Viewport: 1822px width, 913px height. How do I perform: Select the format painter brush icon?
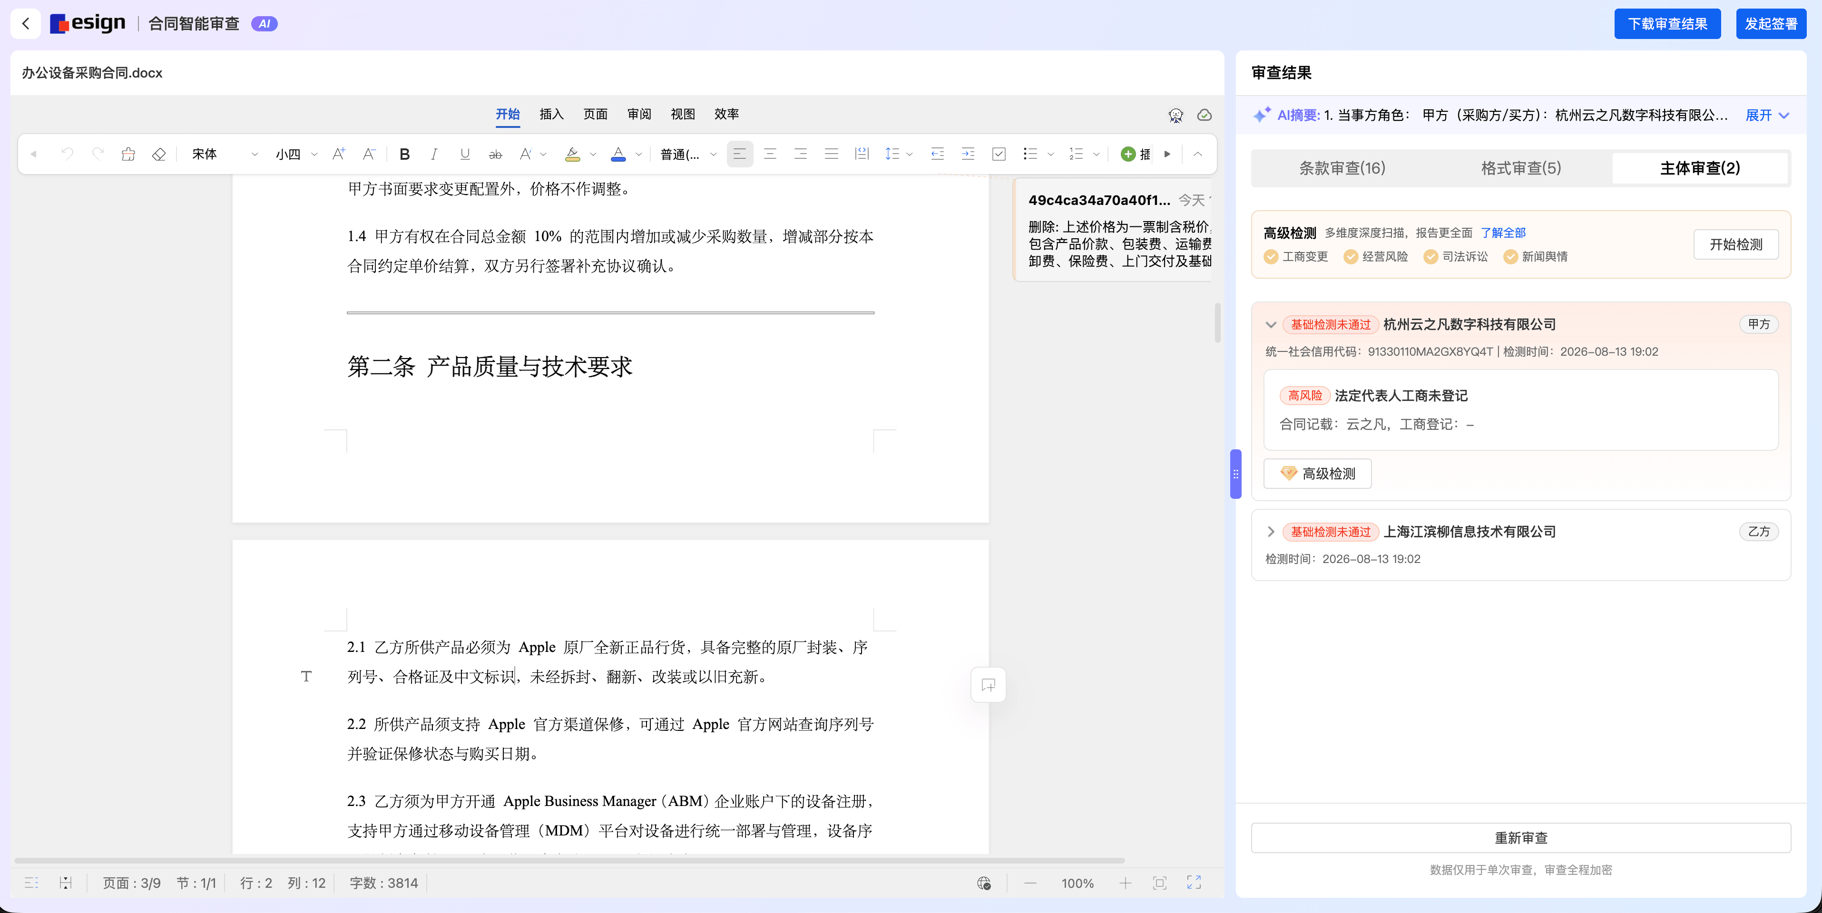128,154
